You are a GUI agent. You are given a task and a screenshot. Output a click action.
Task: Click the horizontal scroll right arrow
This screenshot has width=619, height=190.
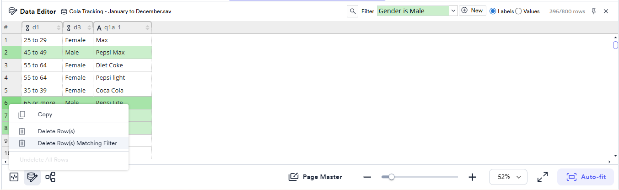[x=609, y=162]
